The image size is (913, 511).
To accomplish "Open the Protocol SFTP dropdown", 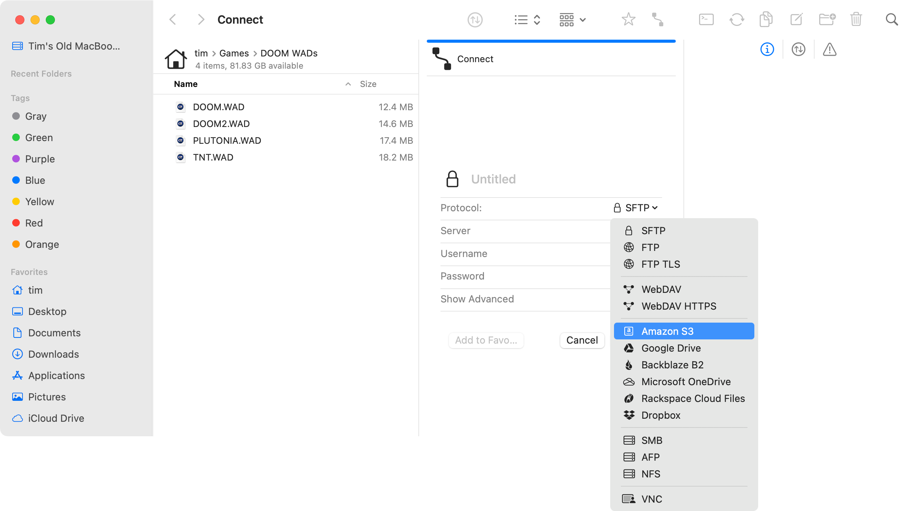I will 636,208.
